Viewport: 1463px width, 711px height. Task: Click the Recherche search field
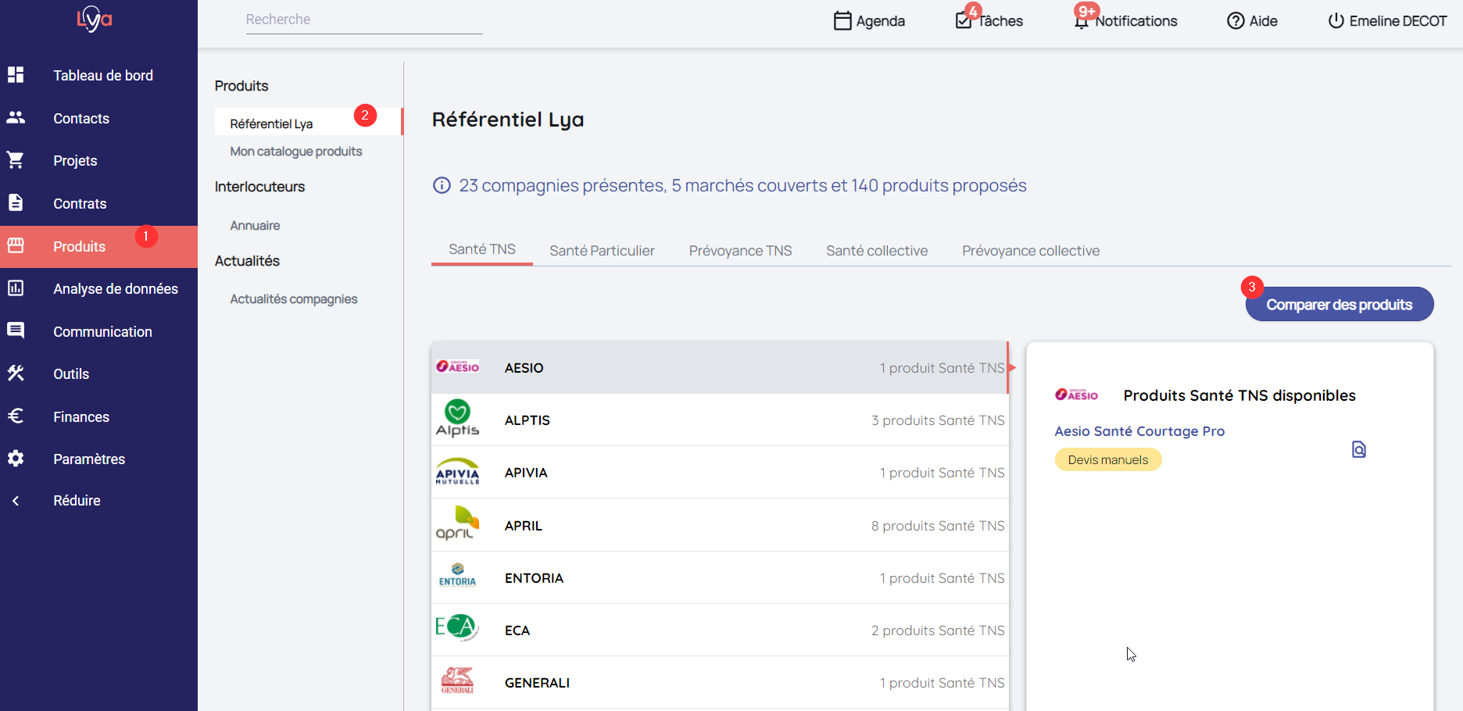pos(363,20)
